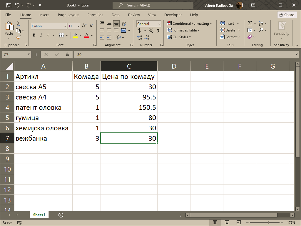Increase font size with the larger A

pos(84,26)
